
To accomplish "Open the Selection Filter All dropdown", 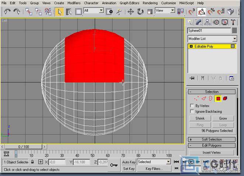I will 101,11.
